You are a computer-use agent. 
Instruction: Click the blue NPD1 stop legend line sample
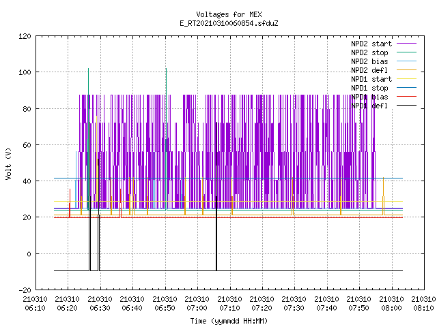point(407,88)
